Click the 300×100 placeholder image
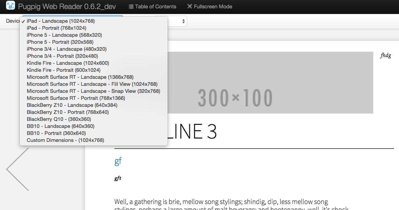Viewport: 399px width, 210px height. pyautogui.click(x=270, y=82)
